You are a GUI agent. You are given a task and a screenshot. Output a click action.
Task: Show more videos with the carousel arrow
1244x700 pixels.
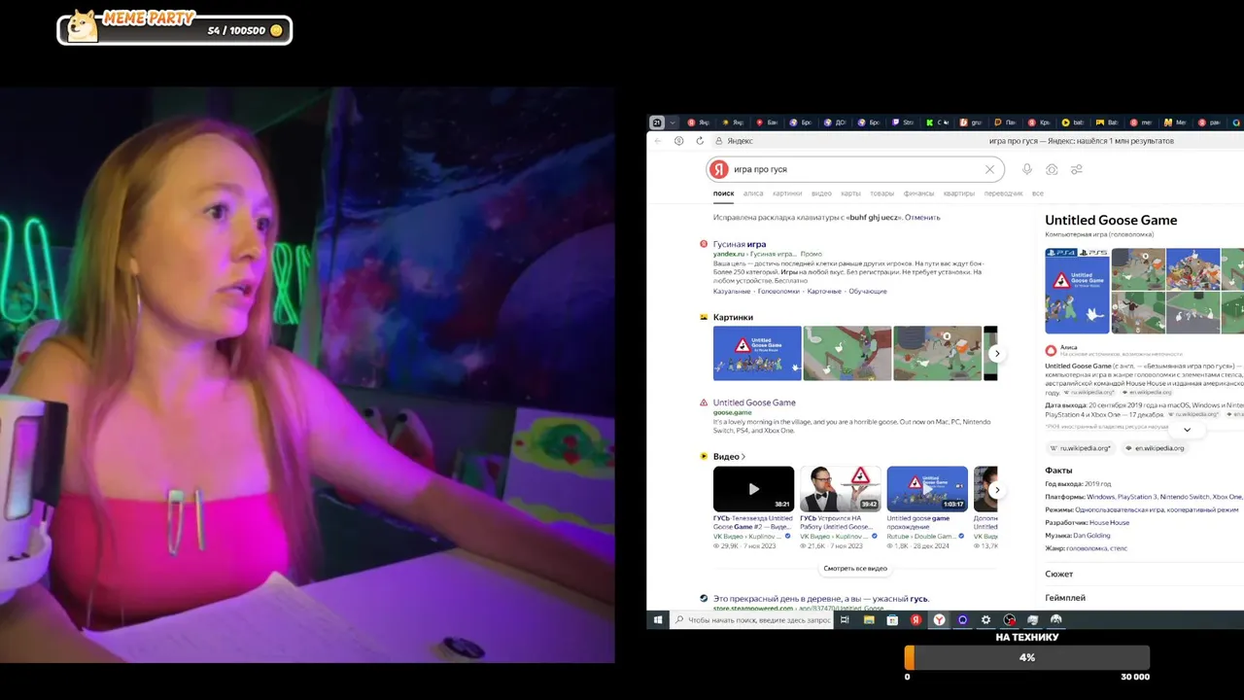(996, 490)
